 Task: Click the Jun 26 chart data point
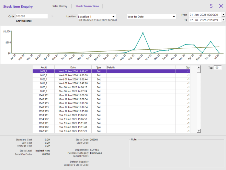[x=210, y=42]
